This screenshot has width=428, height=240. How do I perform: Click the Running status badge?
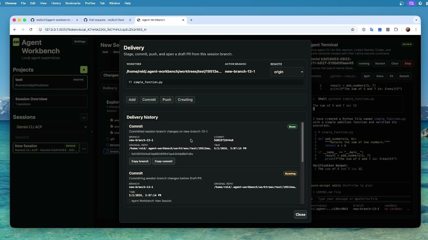pyautogui.click(x=290, y=174)
